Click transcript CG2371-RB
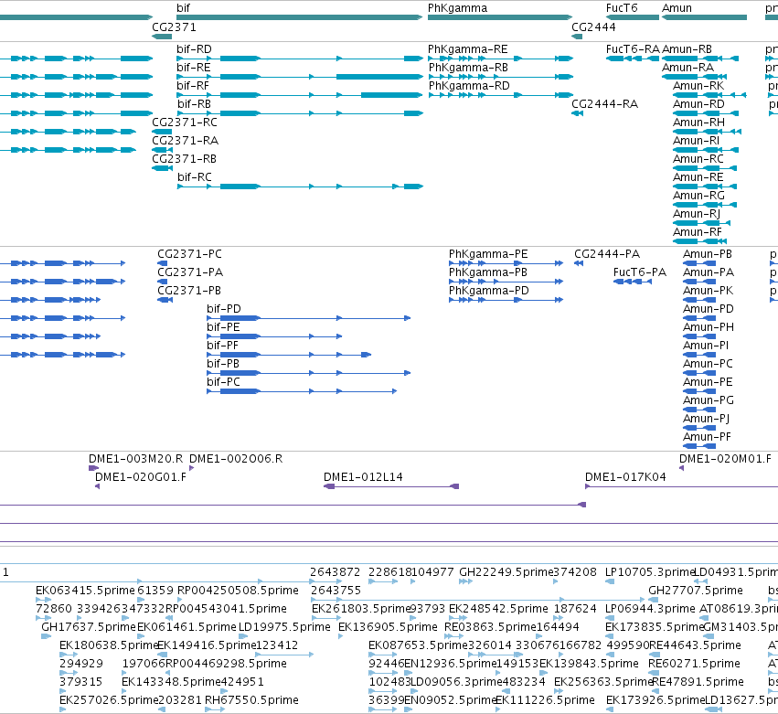 pos(184,159)
